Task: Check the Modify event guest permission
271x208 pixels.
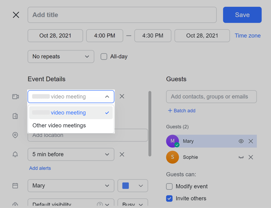Action: coord(169,186)
